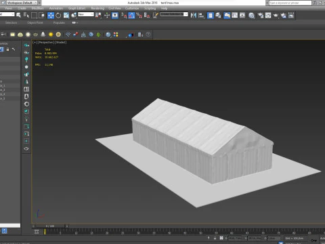Viewport: 325px width, 244px height.
Task: Click the time slider showing 0 / 100
Action: (x=50, y=226)
